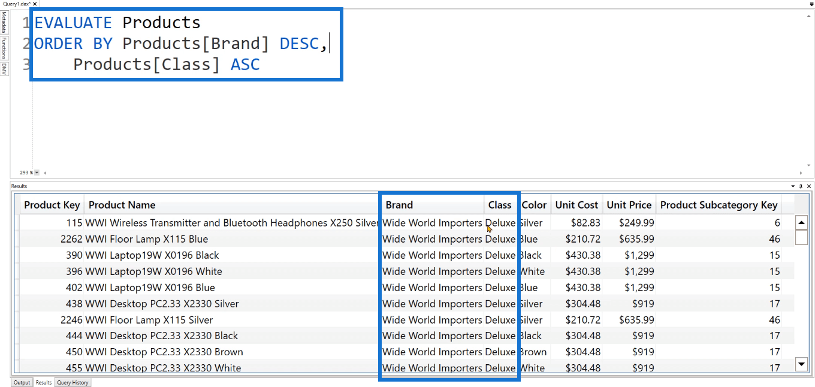The height and width of the screenshot is (387, 815).
Task: Close the Results pane
Action: click(x=809, y=186)
